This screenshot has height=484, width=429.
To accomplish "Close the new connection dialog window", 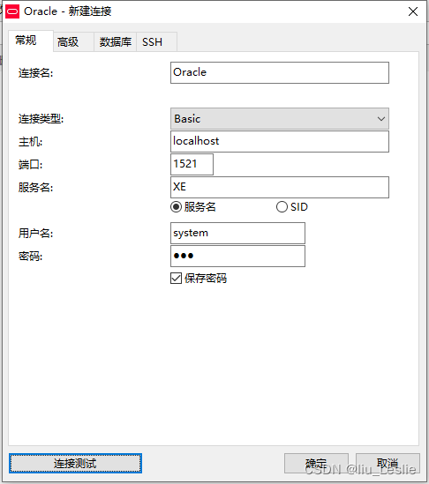I will coord(413,11).
